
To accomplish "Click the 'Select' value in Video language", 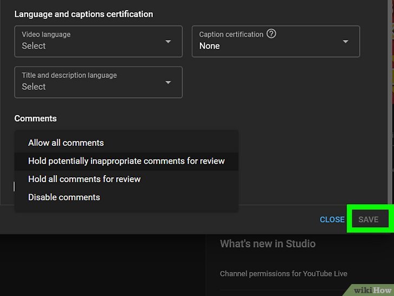I will click(x=34, y=46).
